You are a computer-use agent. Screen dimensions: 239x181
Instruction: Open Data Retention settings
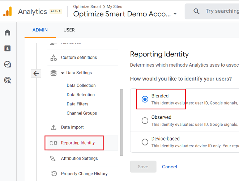click(x=81, y=95)
